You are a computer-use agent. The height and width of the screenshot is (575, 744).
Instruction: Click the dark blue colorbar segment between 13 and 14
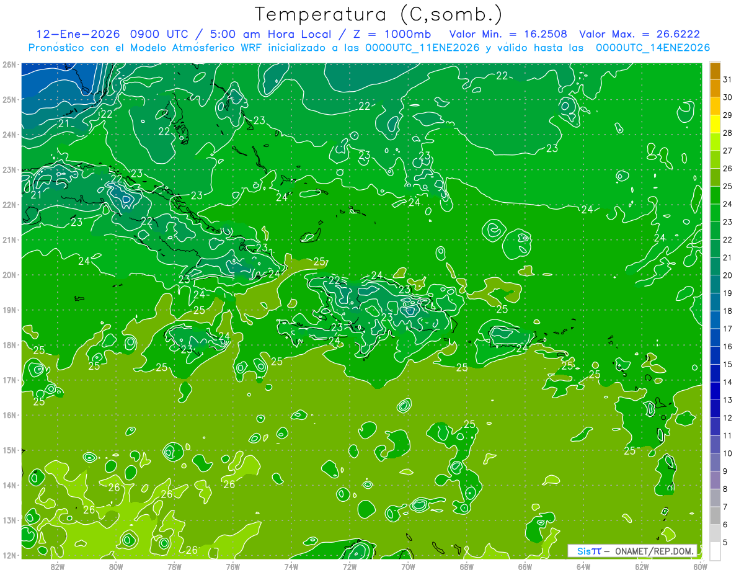pyautogui.click(x=715, y=391)
